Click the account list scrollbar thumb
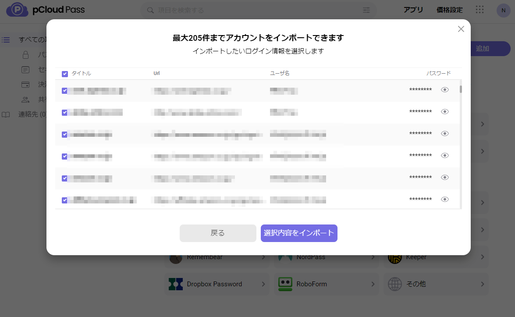Viewport: 515px width, 317px height. pyautogui.click(x=461, y=89)
